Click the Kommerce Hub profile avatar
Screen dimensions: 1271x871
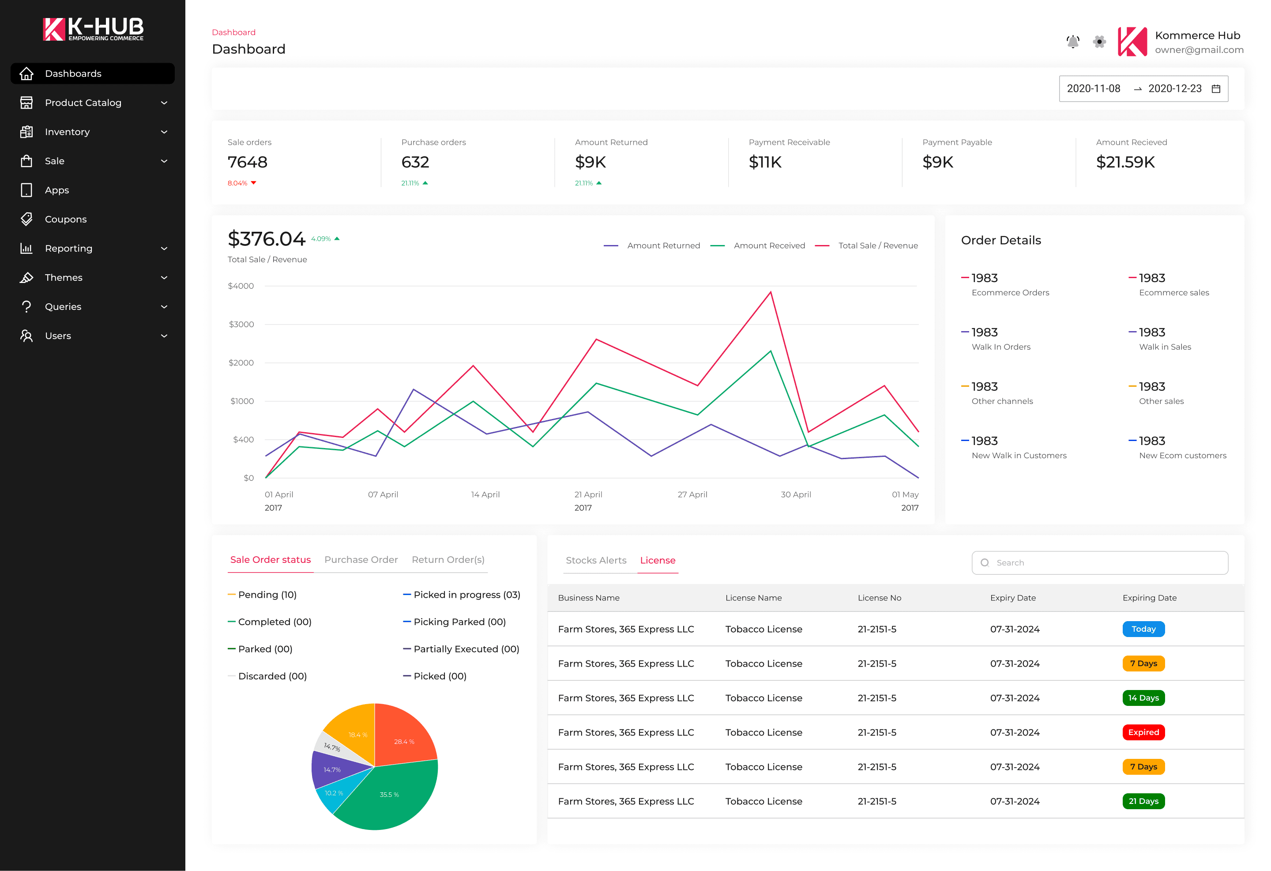(x=1132, y=41)
